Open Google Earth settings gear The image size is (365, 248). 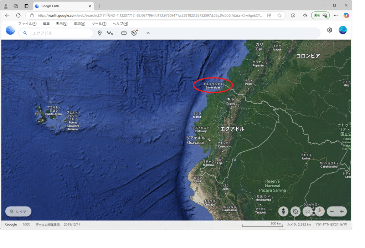pyautogui.click(x=330, y=30)
